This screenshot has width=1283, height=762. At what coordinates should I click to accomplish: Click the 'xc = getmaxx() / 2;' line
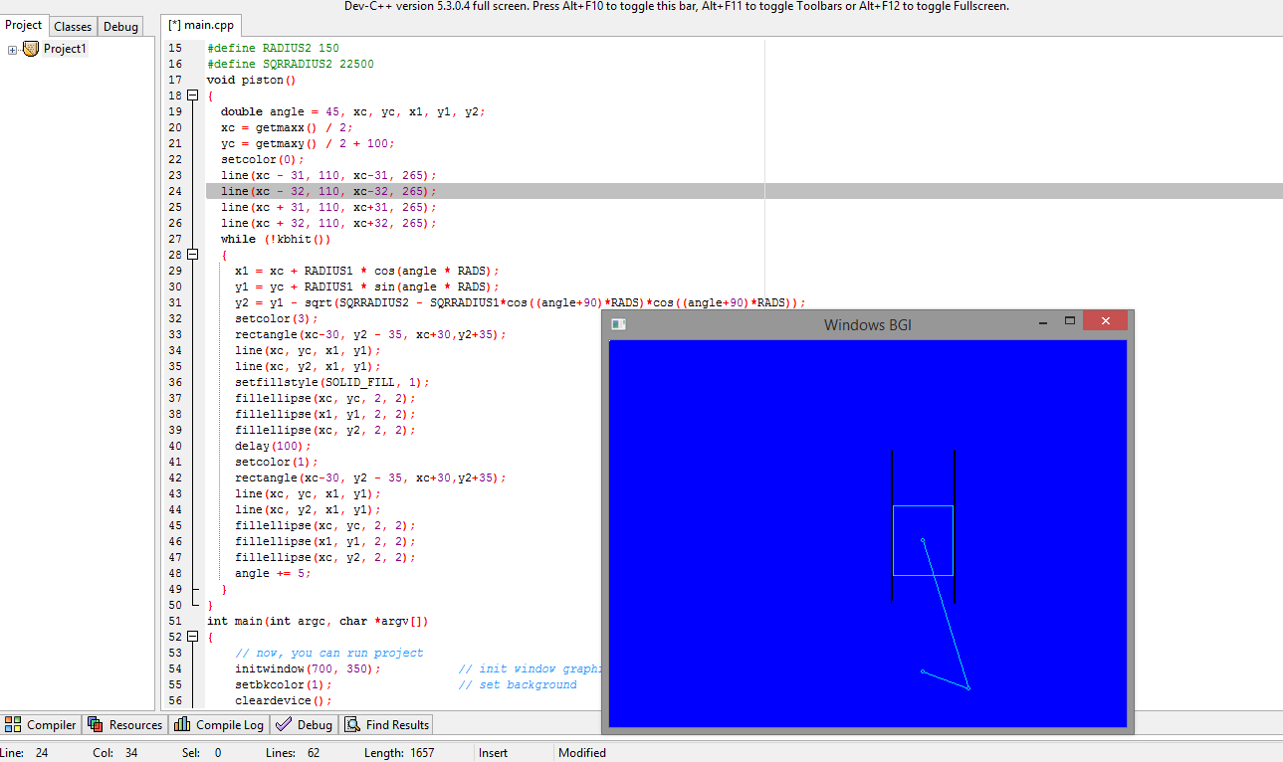(287, 127)
